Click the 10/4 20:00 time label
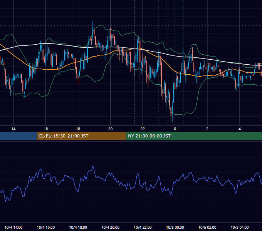The image size is (262, 231). click(111, 227)
